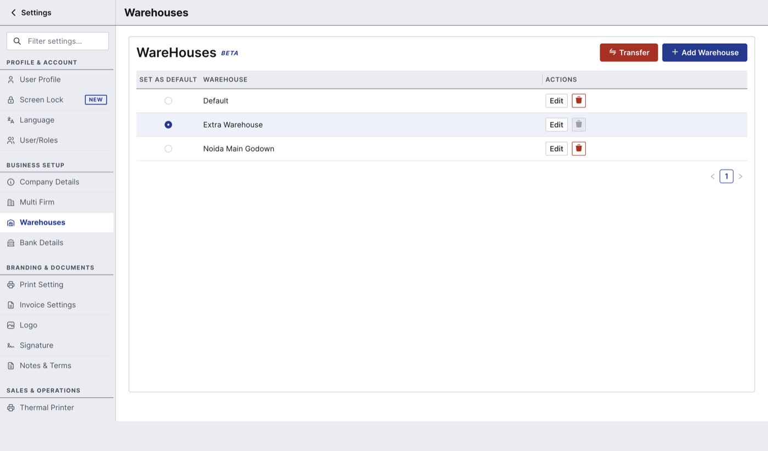Click the Add Warehouse button
The height and width of the screenshot is (451, 768).
click(x=704, y=53)
